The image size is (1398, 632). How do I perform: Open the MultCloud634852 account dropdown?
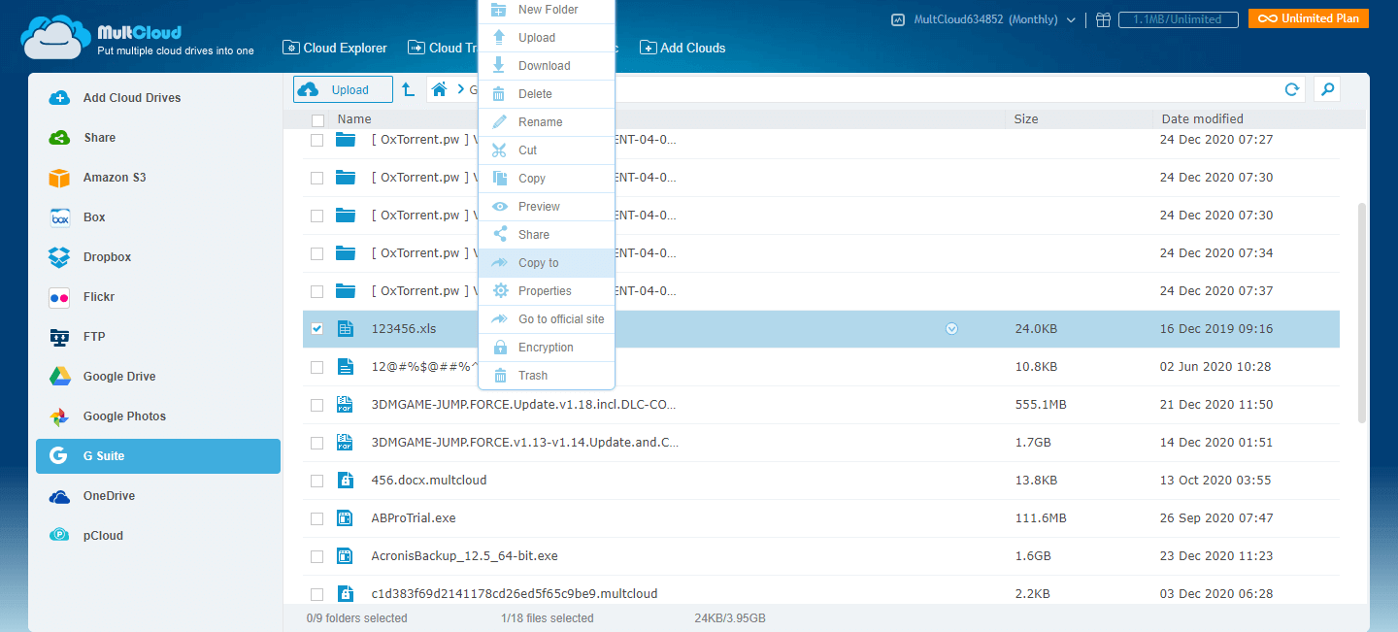pos(982,19)
